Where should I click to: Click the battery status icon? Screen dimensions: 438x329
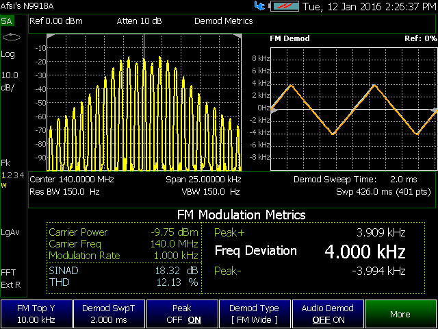pos(284,6)
